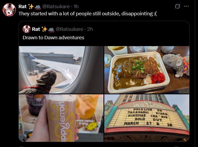Click the sparkles emoji beside top Rat name
The image size is (198, 147).
click(x=31, y=6)
